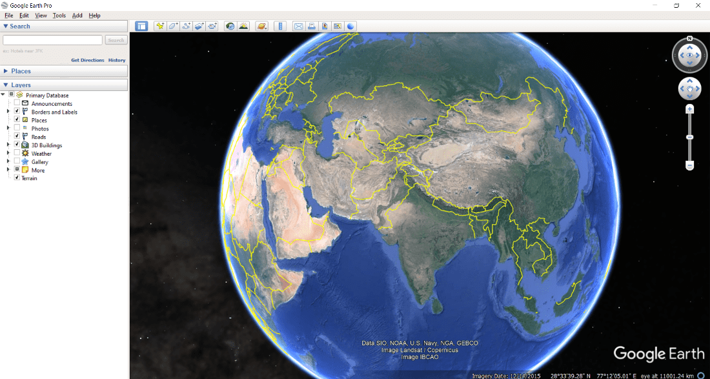Toggle sunlight across the landscape
Viewport: 710px width, 379px height.
[243, 26]
